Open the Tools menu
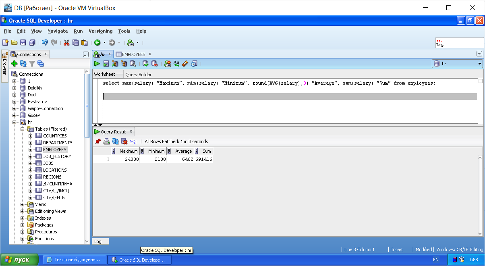The width and height of the screenshot is (485, 266). pyautogui.click(x=124, y=31)
